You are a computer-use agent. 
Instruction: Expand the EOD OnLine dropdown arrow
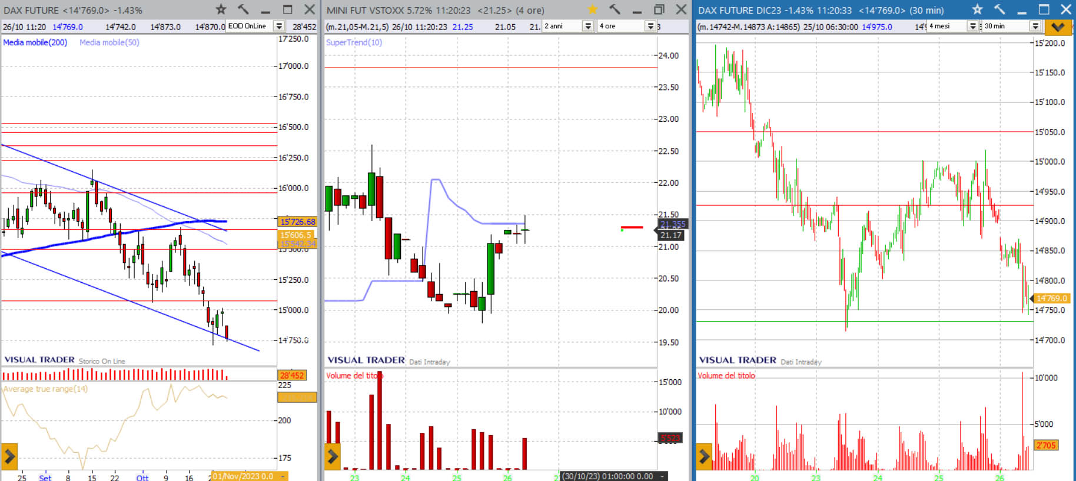point(280,26)
